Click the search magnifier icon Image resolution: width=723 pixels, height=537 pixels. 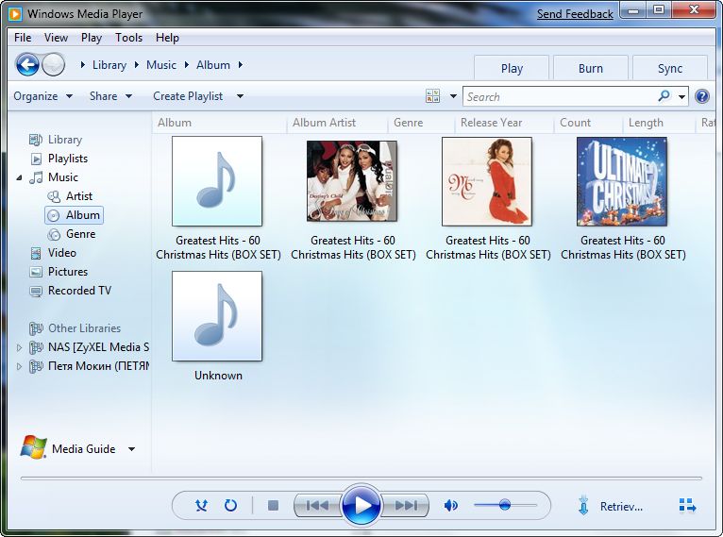(664, 96)
